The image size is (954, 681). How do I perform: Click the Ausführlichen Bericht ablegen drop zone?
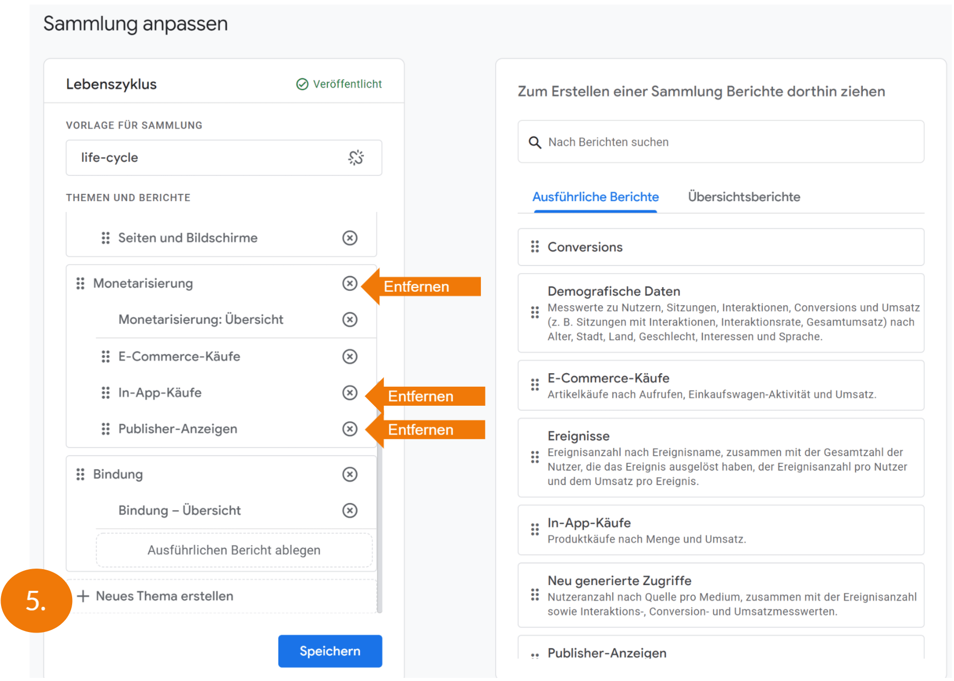(x=234, y=550)
